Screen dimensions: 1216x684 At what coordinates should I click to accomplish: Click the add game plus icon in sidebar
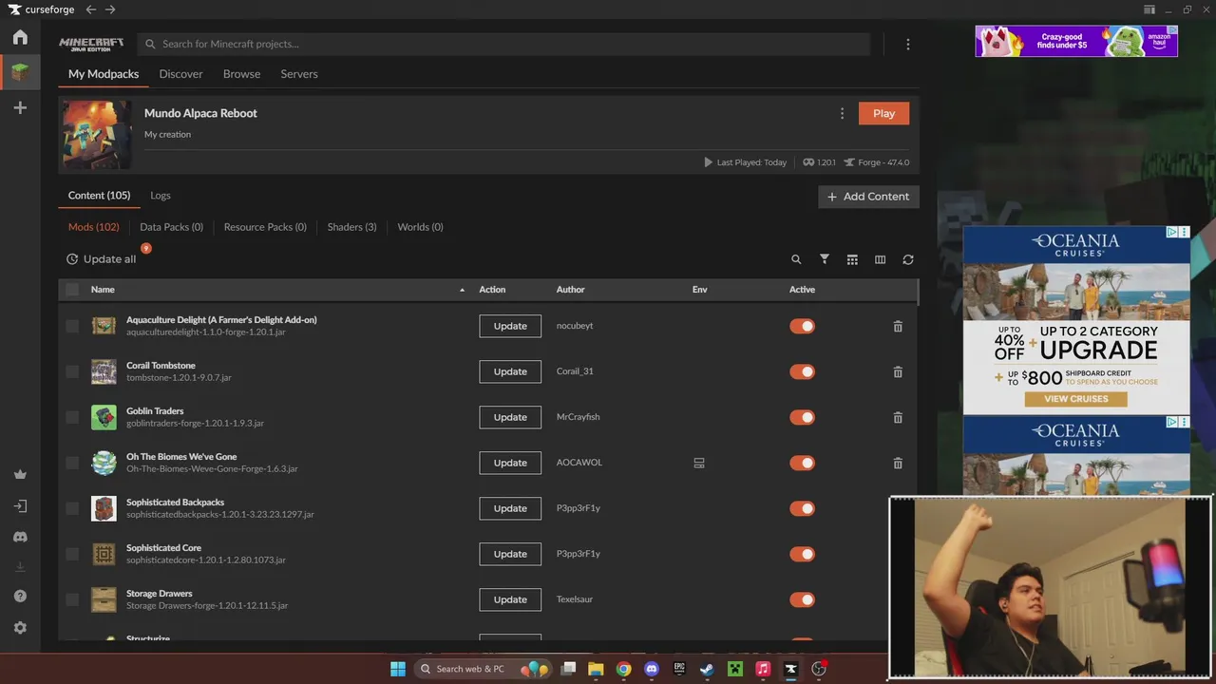point(20,108)
